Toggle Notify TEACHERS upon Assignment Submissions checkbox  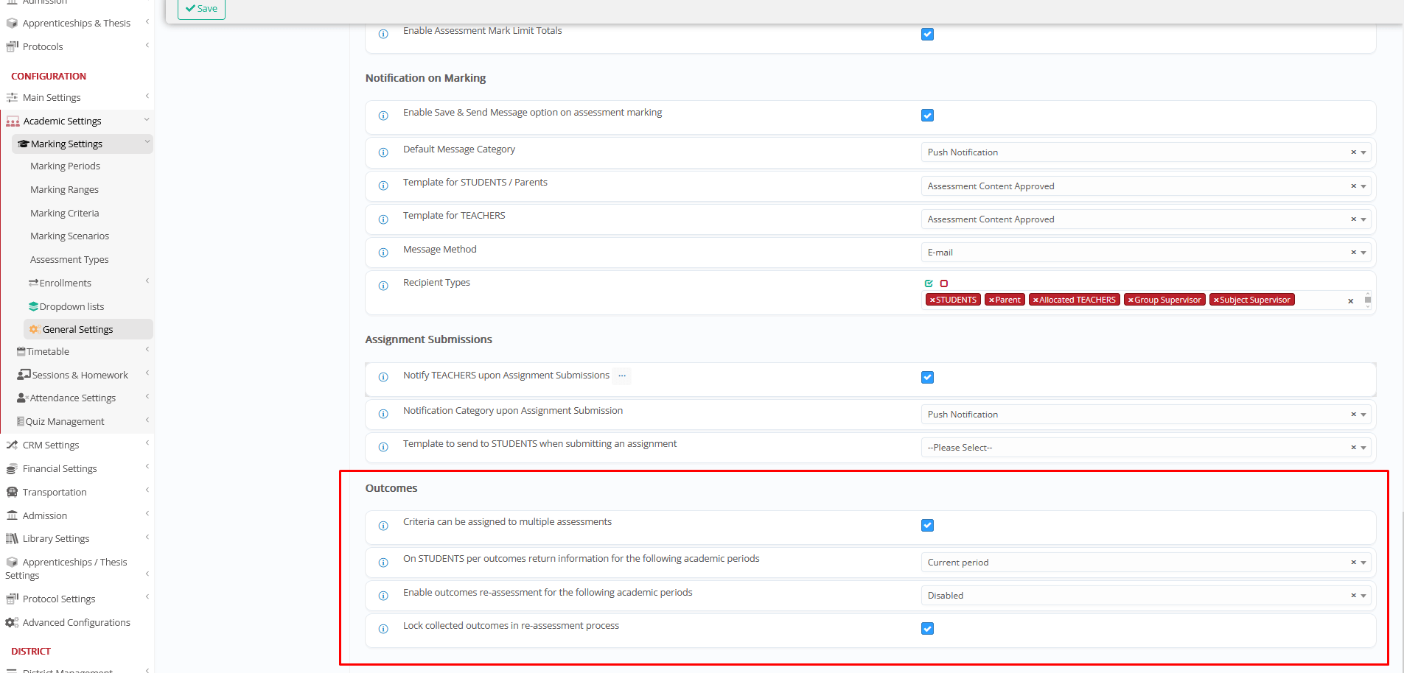tap(927, 378)
